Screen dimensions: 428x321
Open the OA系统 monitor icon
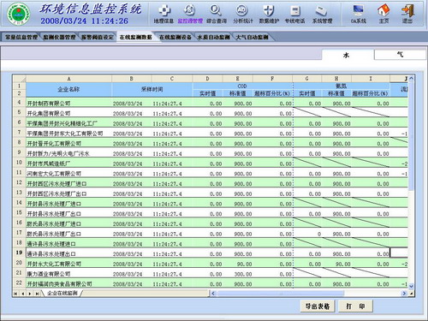tap(358, 10)
